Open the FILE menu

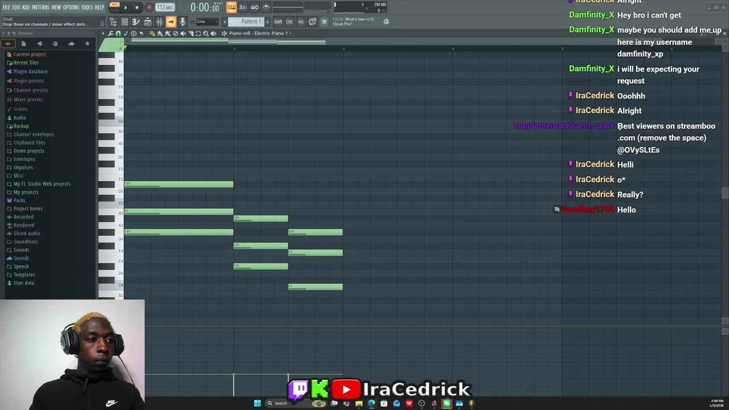coord(6,7)
